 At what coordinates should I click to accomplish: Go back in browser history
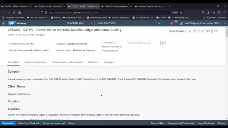pyautogui.click(x=4, y=13)
